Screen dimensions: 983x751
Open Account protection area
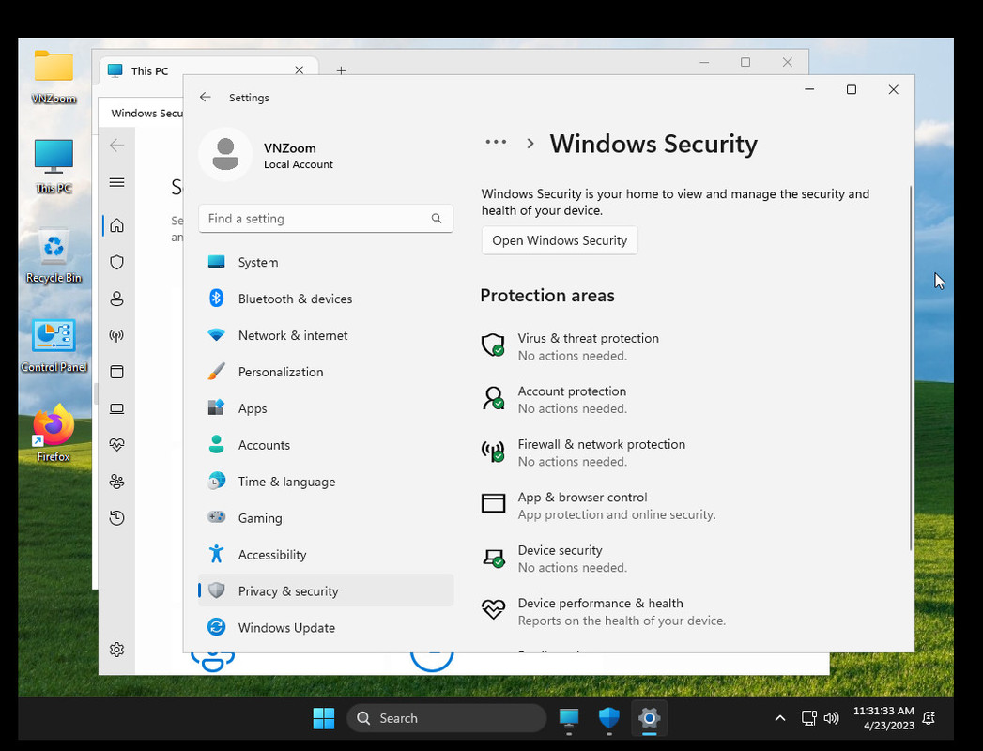tap(554, 399)
